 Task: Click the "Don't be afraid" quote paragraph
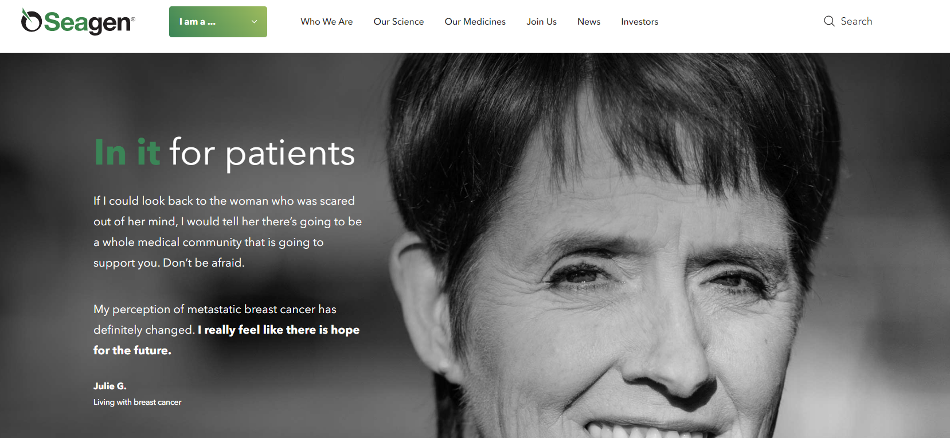228,232
